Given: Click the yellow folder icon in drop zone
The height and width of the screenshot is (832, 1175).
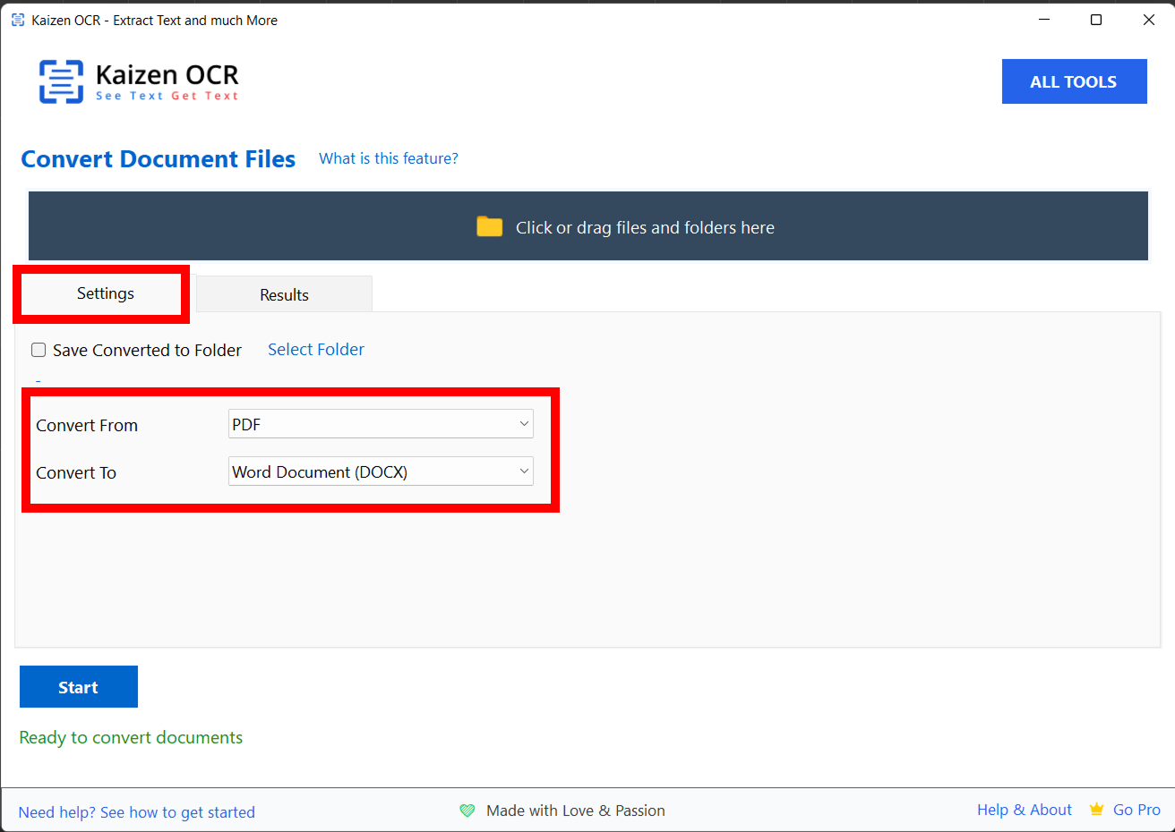Looking at the screenshot, I should coord(489,227).
